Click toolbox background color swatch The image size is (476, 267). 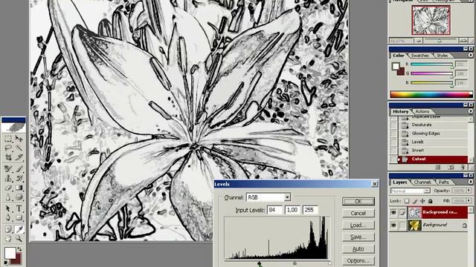[x=17, y=260]
